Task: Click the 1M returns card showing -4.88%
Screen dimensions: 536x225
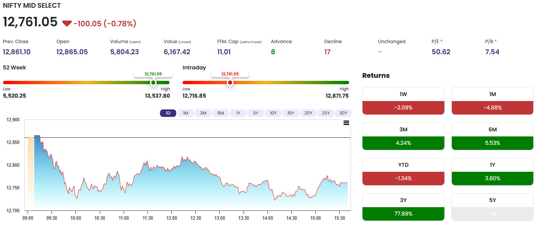Action: (493, 101)
